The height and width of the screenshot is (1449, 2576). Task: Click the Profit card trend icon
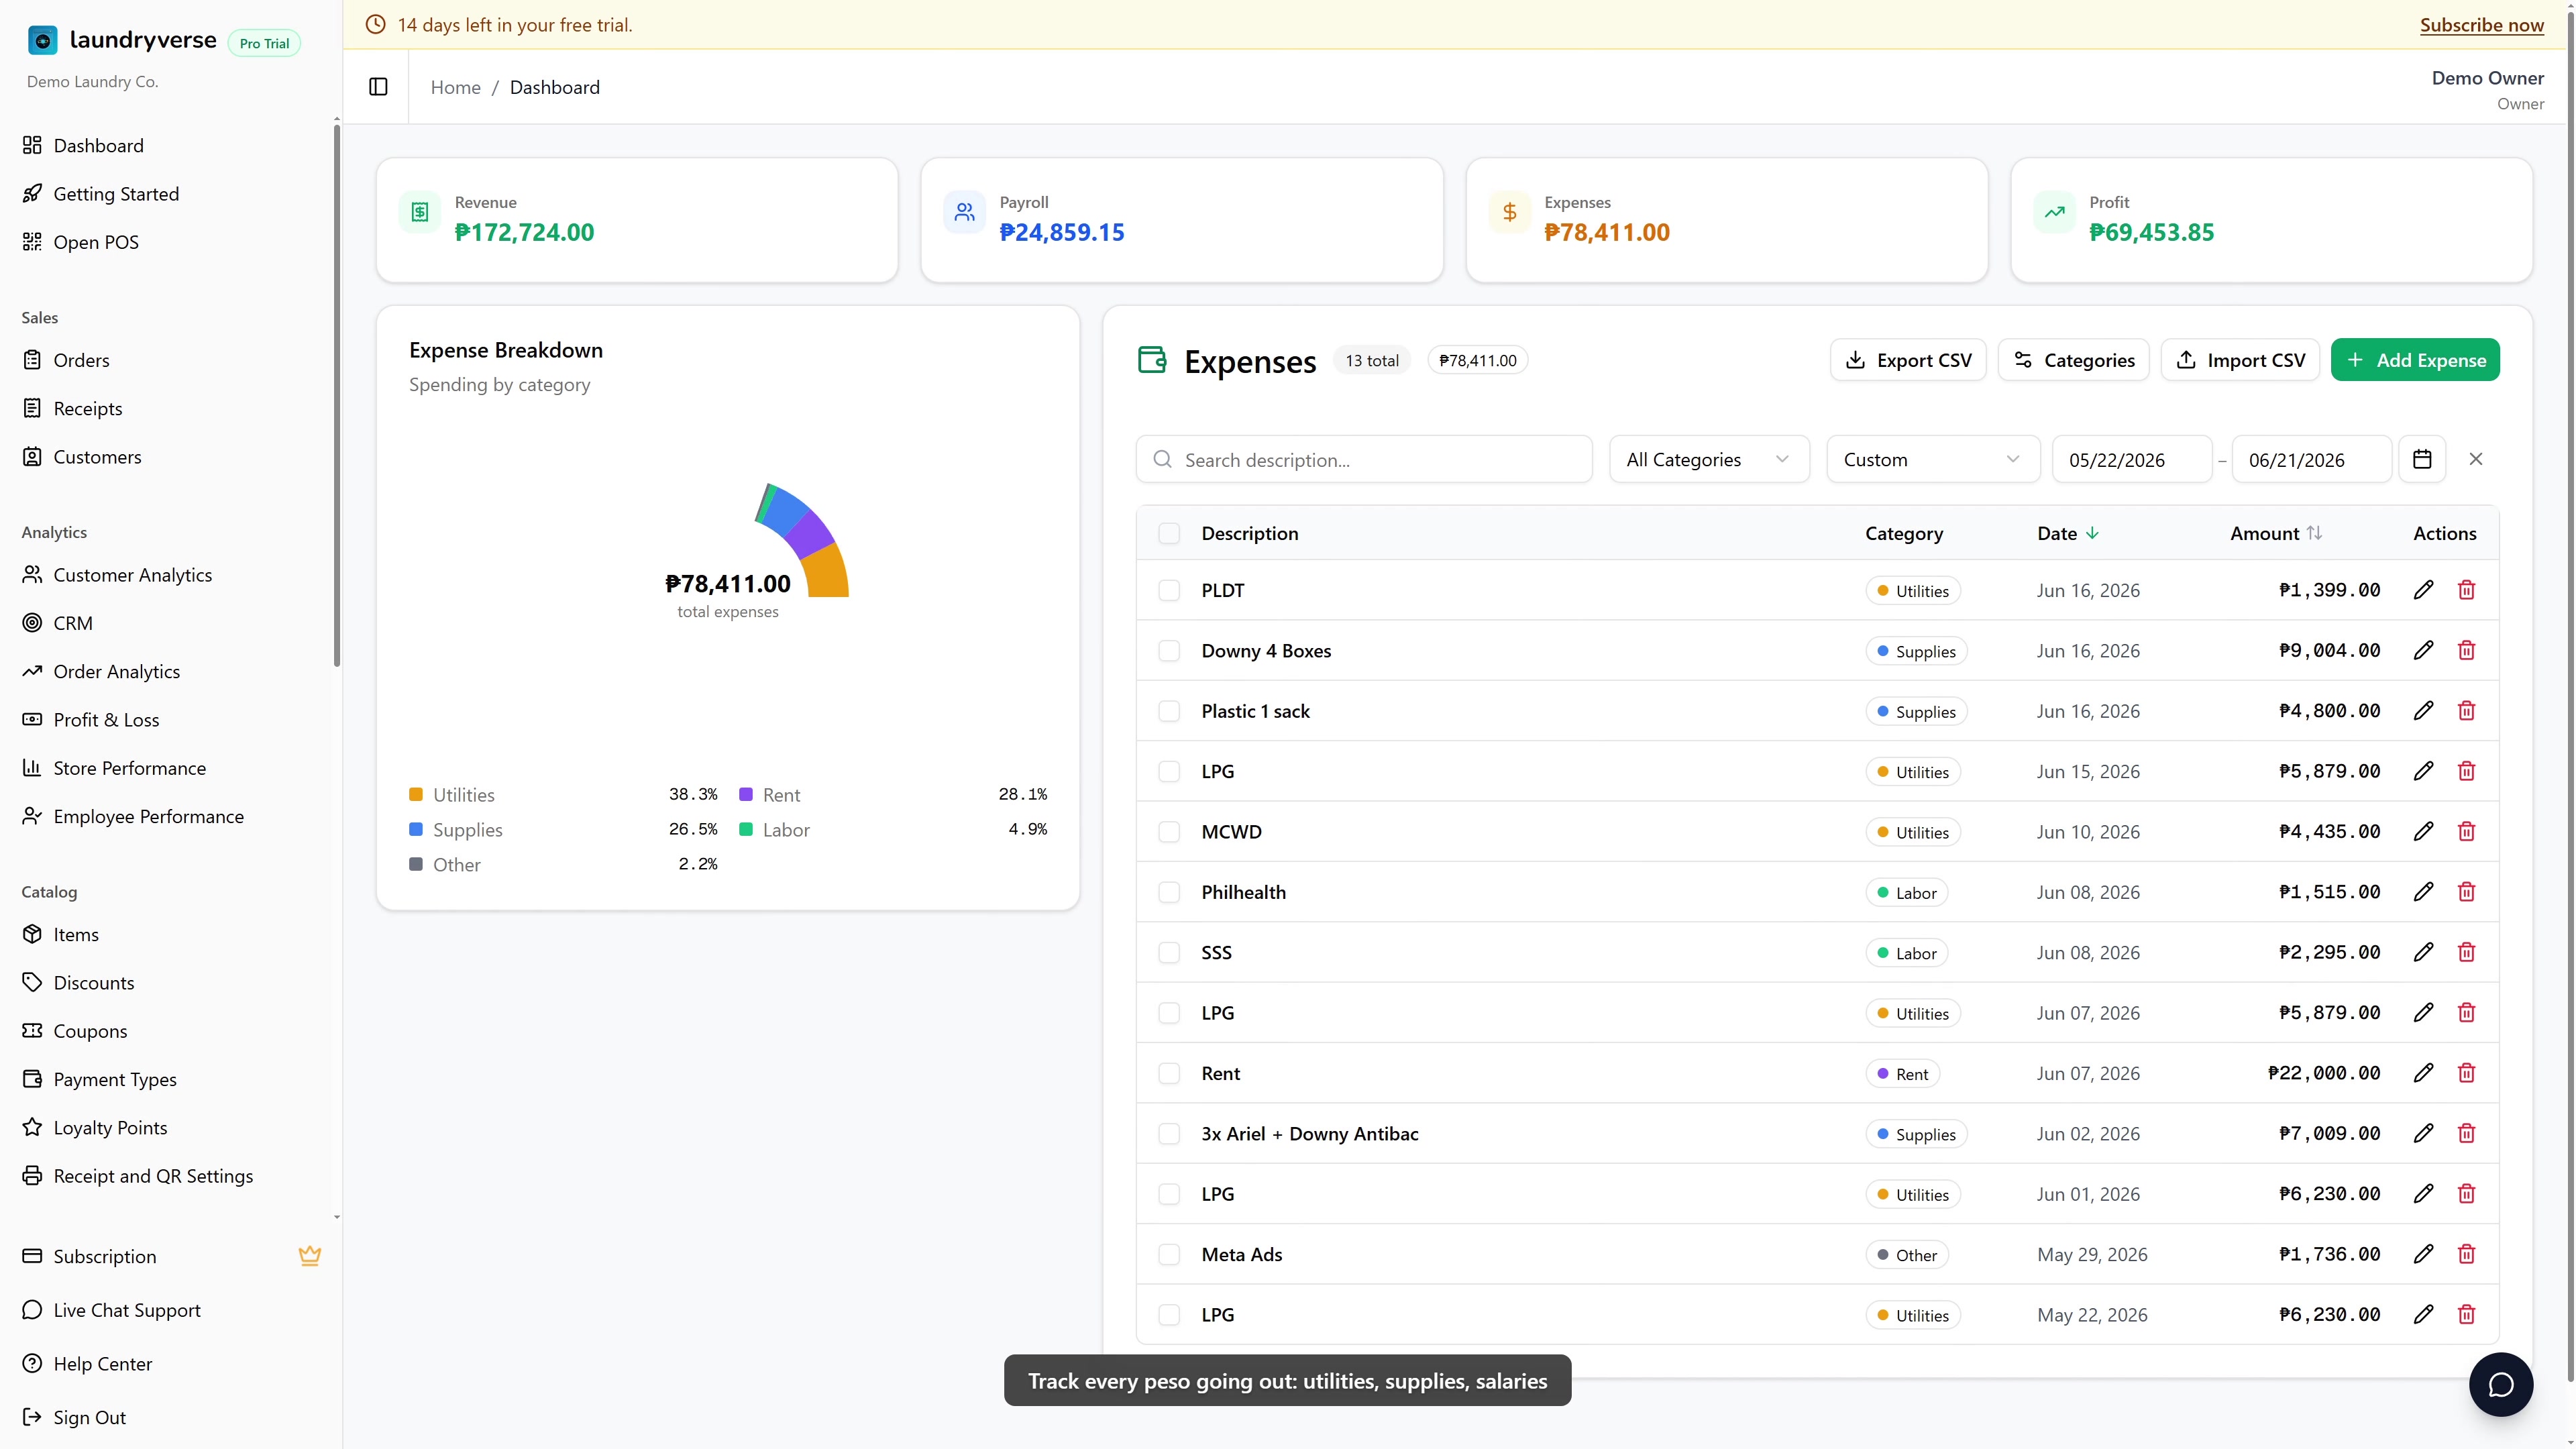(2054, 212)
